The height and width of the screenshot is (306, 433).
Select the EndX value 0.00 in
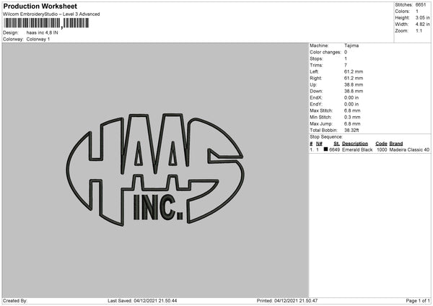pyautogui.click(x=351, y=97)
